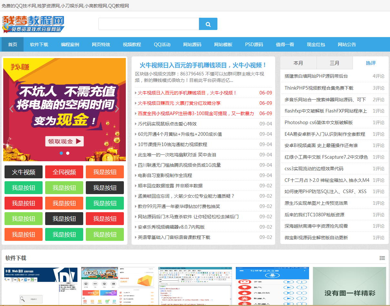Select the second carousel dot indicator

(68, 153)
